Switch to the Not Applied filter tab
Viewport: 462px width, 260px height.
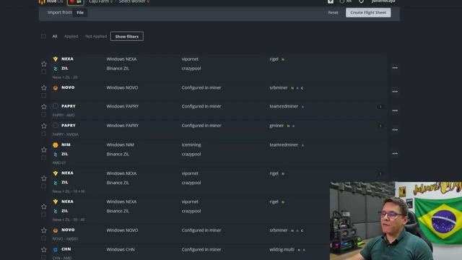[x=96, y=36]
